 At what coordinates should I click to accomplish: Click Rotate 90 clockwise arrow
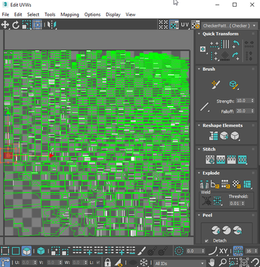click(236, 56)
